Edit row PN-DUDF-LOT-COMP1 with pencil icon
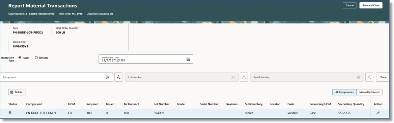394x123 pixels. [x=378, y=113]
